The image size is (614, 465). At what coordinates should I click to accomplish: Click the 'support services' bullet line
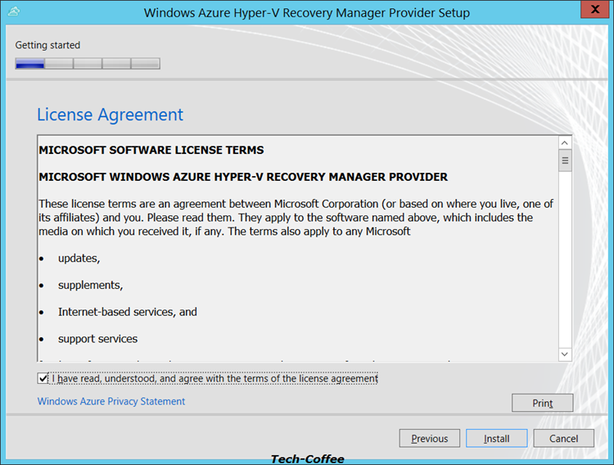tap(98, 339)
